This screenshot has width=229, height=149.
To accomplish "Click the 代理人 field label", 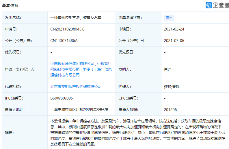I will tap(125, 87).
